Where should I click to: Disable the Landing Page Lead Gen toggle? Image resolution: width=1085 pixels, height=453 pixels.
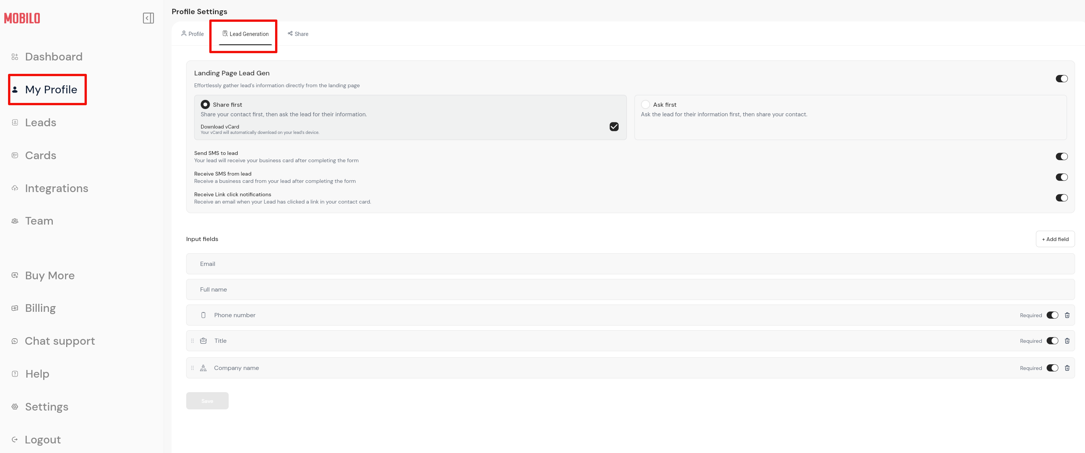pos(1061,79)
